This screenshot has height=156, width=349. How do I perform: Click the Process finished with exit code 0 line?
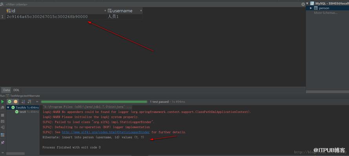click(71, 147)
